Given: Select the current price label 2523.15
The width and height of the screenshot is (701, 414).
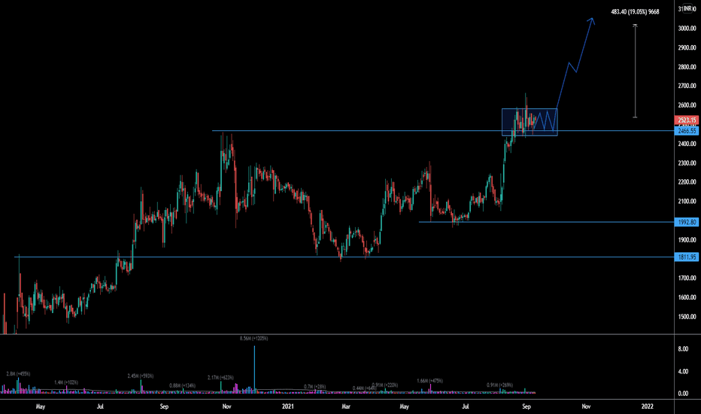Looking at the screenshot, I should (x=686, y=120).
